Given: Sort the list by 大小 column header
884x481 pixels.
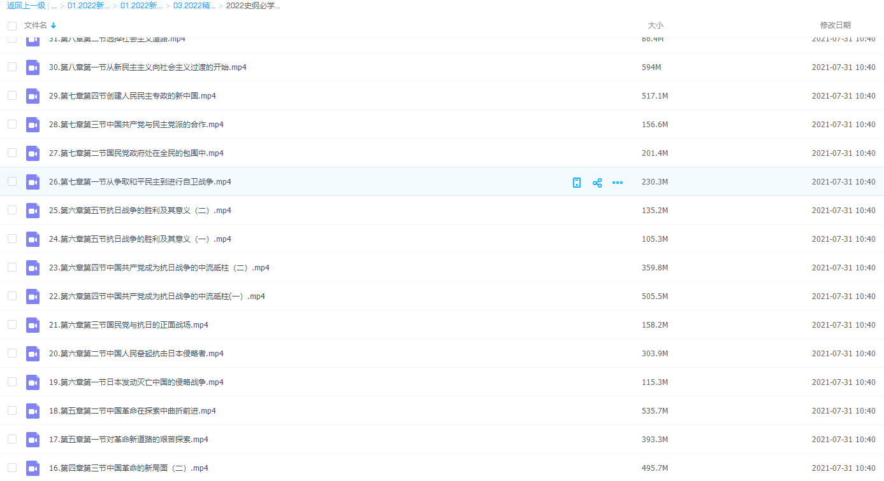Looking at the screenshot, I should tap(655, 25).
